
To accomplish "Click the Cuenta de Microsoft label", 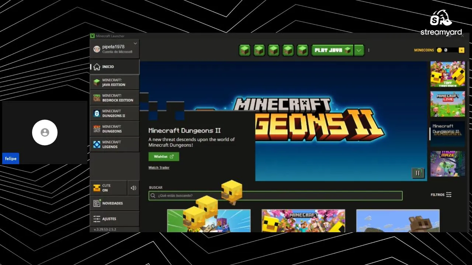I will tap(117, 52).
